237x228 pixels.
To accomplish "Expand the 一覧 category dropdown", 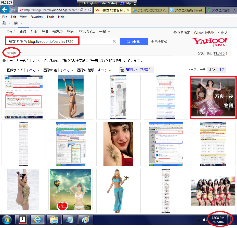I will [104, 32].
